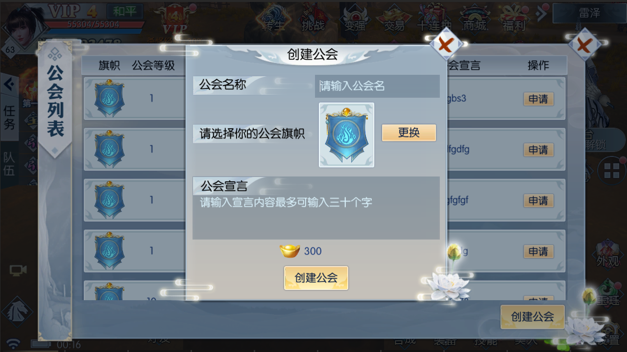The width and height of the screenshot is (627, 352).
Task: Click the 创建公会 button in the dialog
Action: coord(316,278)
